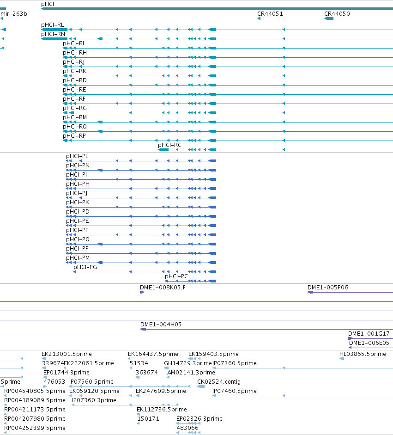Select protein pHCl-PJ label
This screenshot has height=435, width=393.
[x=77, y=193]
